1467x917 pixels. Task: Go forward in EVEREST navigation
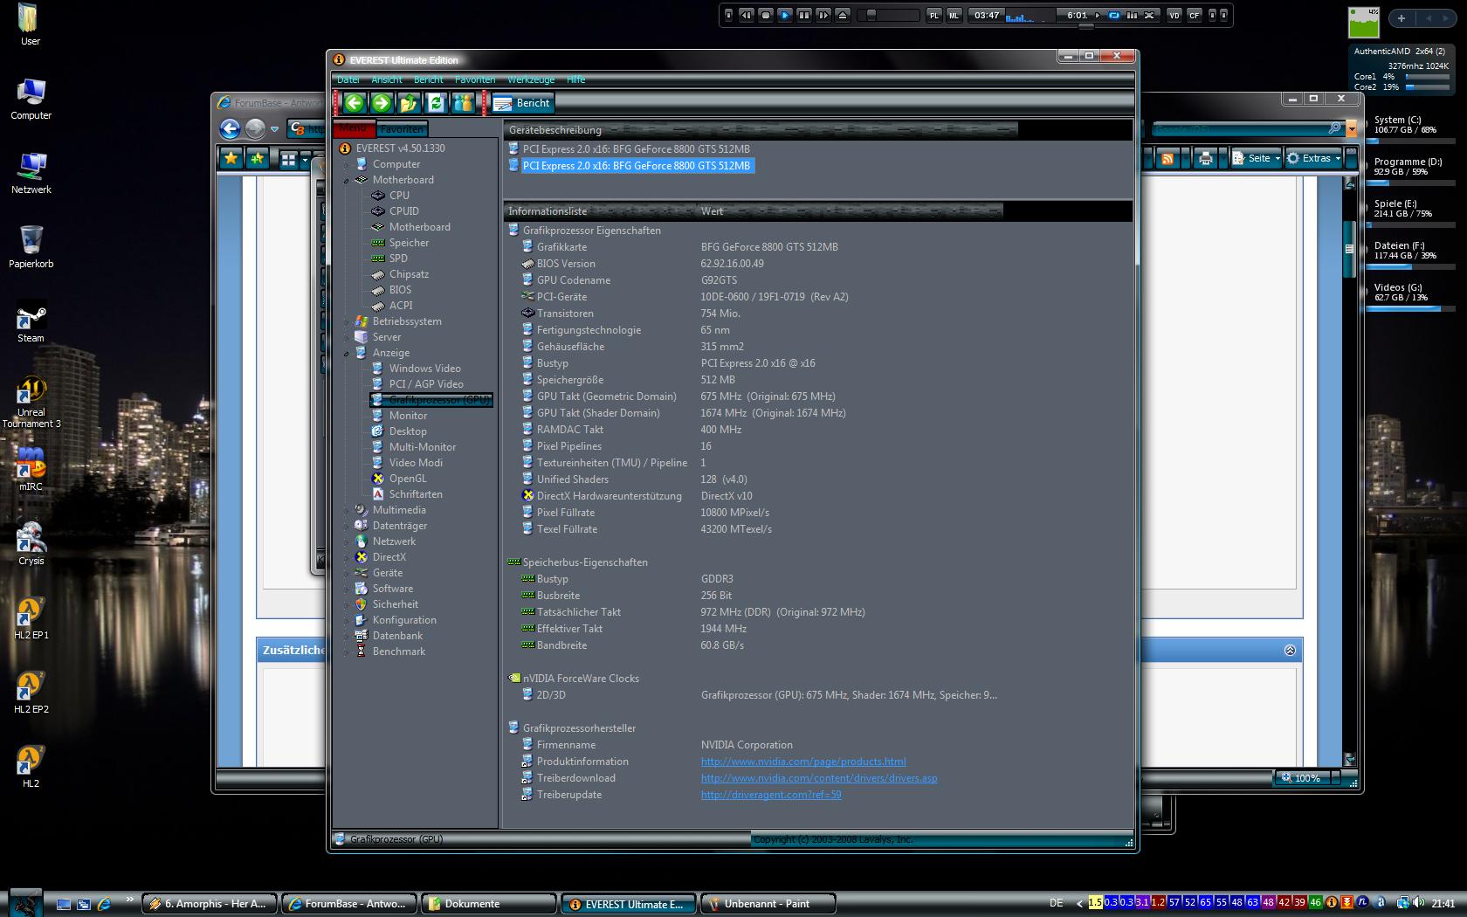pos(382,103)
